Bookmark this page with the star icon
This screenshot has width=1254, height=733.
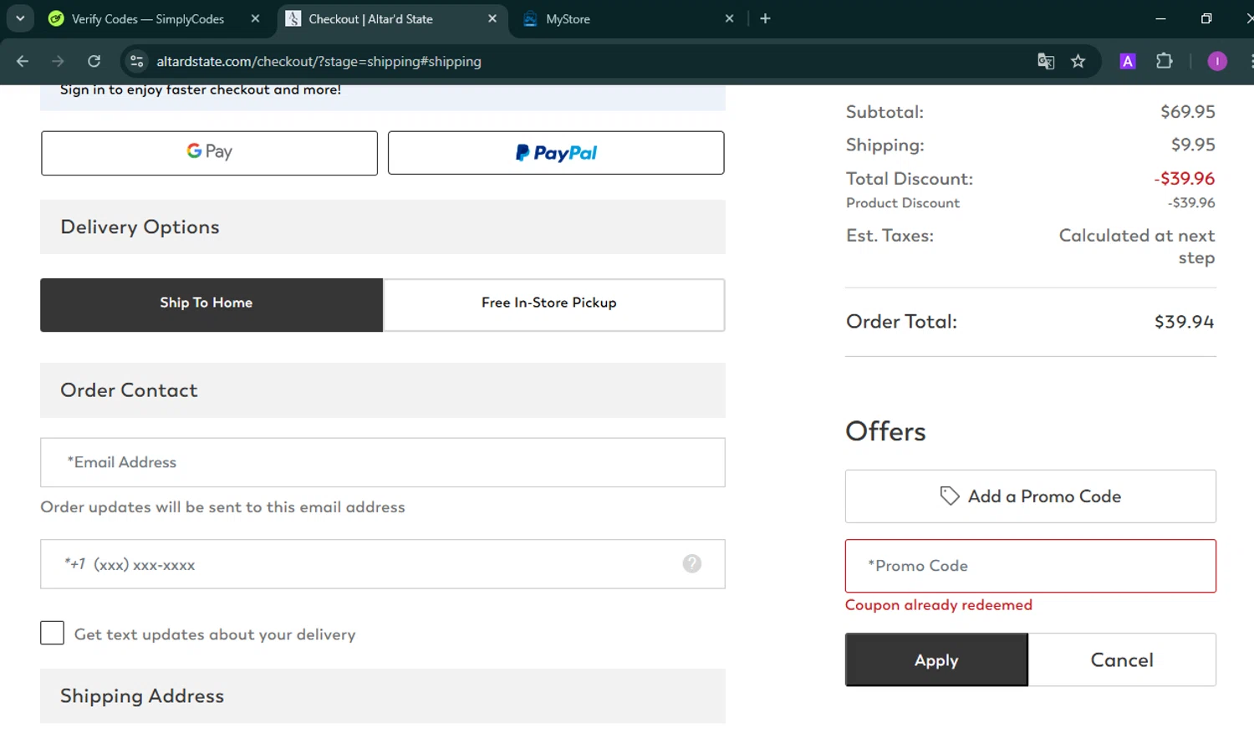1078,61
